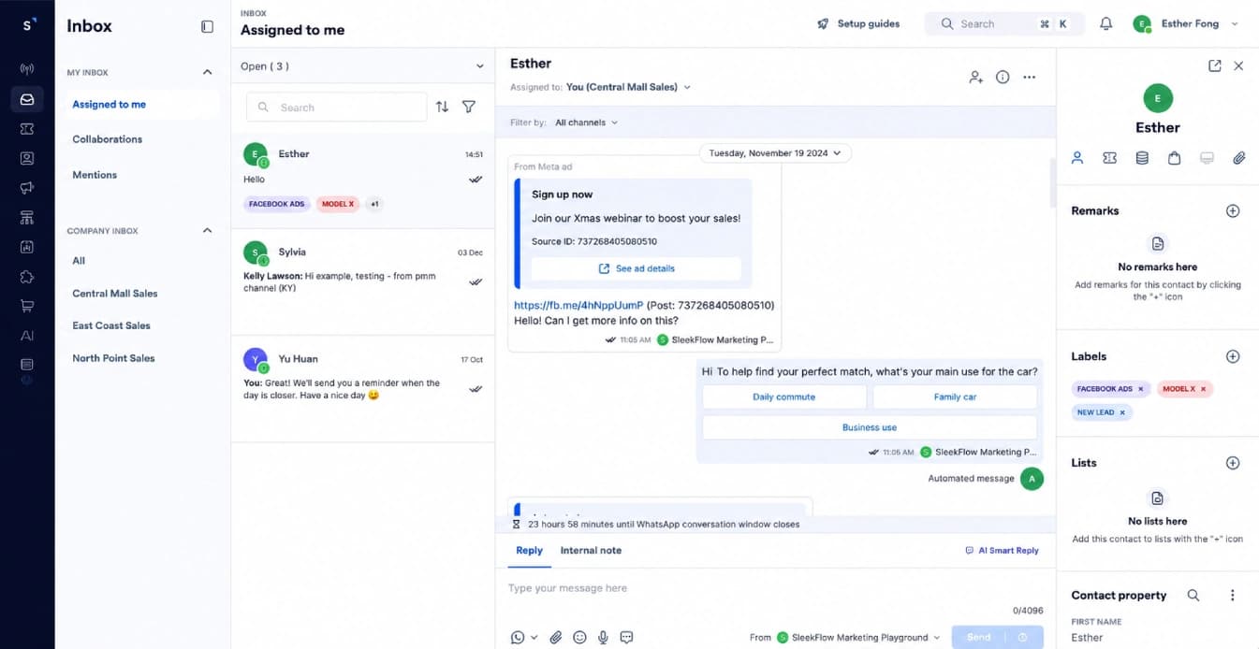1259x649 pixels.
Task: Select the Reply tab
Action: point(529,550)
